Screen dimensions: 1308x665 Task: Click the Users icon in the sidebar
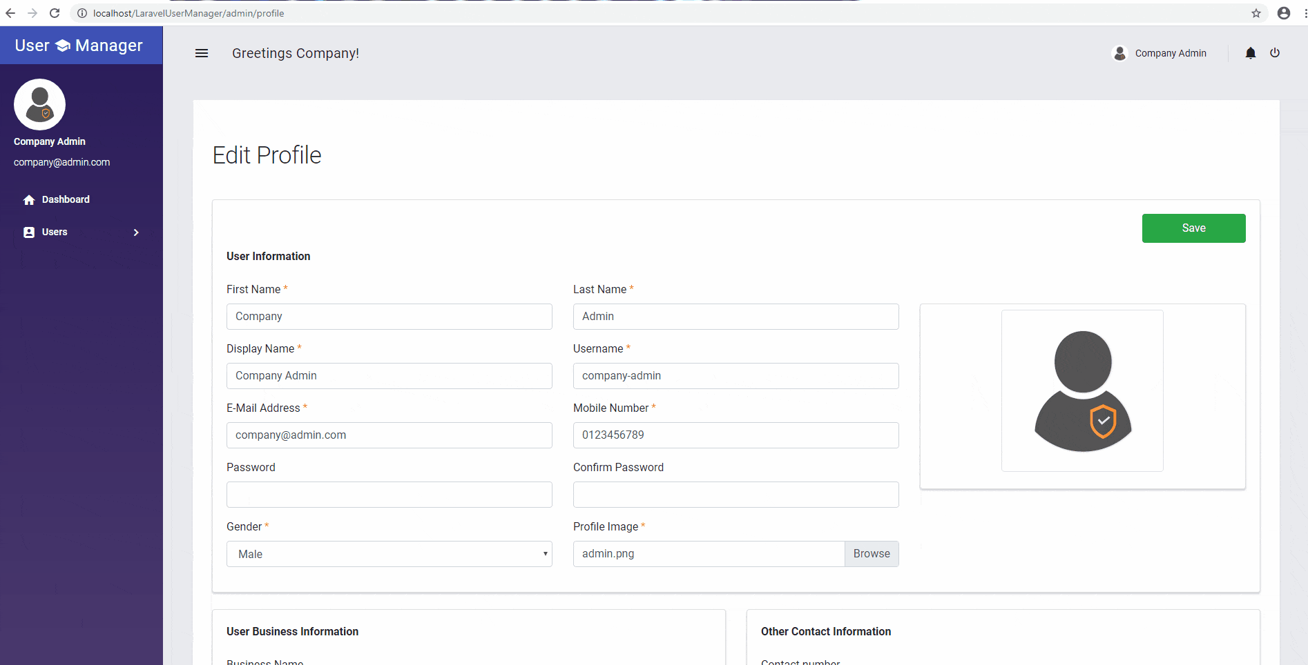pos(29,232)
